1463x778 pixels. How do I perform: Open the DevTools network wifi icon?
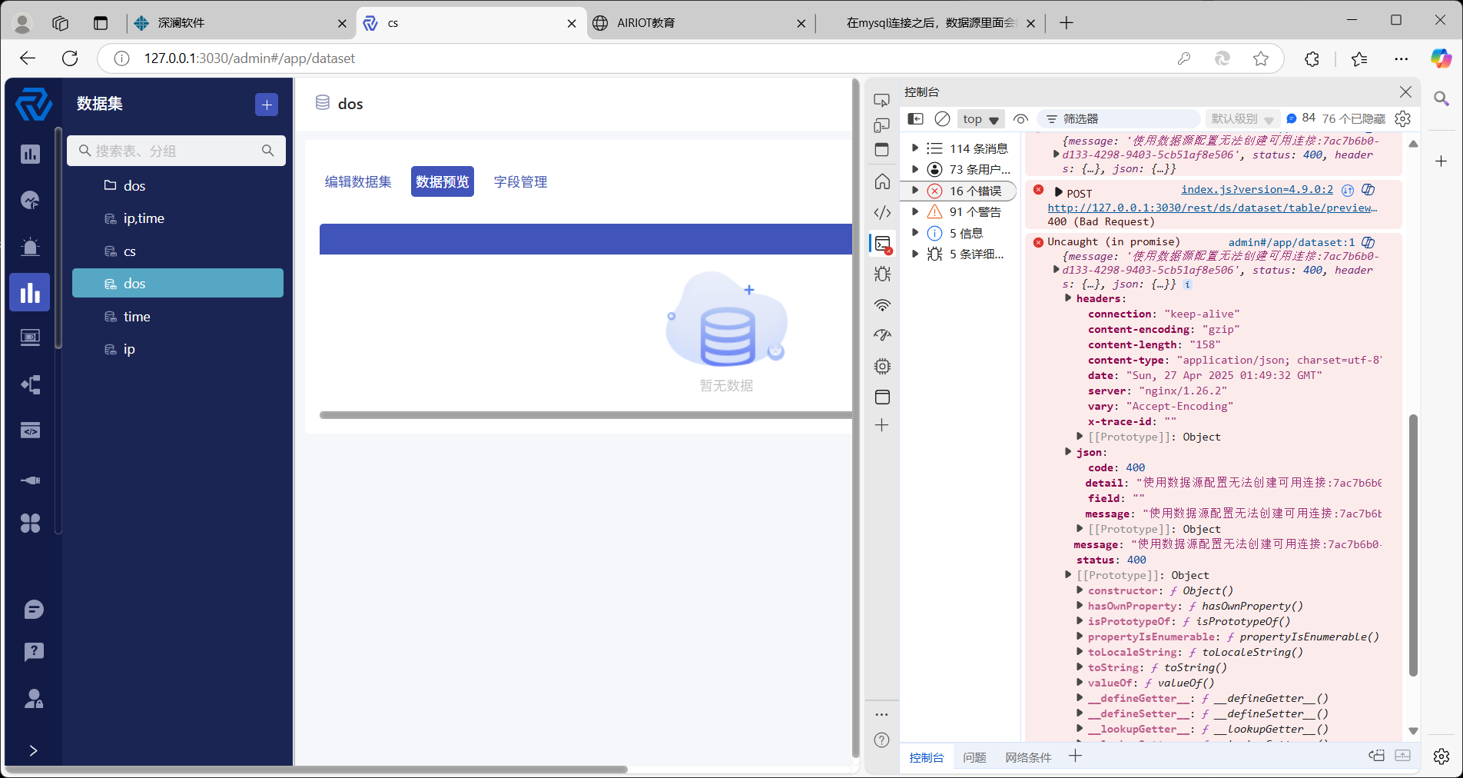[882, 305]
